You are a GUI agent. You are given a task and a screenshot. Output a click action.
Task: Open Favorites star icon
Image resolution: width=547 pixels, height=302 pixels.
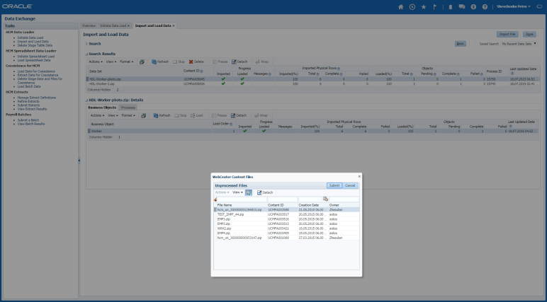click(424, 7)
